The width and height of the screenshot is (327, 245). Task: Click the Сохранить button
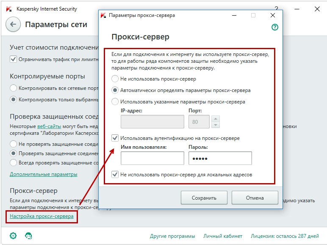204,198
